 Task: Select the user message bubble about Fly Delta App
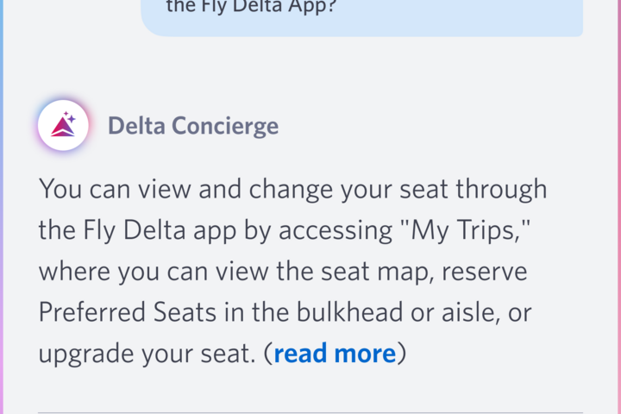click(362, 16)
